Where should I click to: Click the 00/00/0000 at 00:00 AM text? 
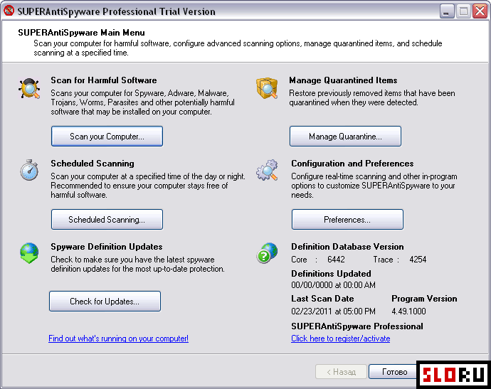(333, 284)
